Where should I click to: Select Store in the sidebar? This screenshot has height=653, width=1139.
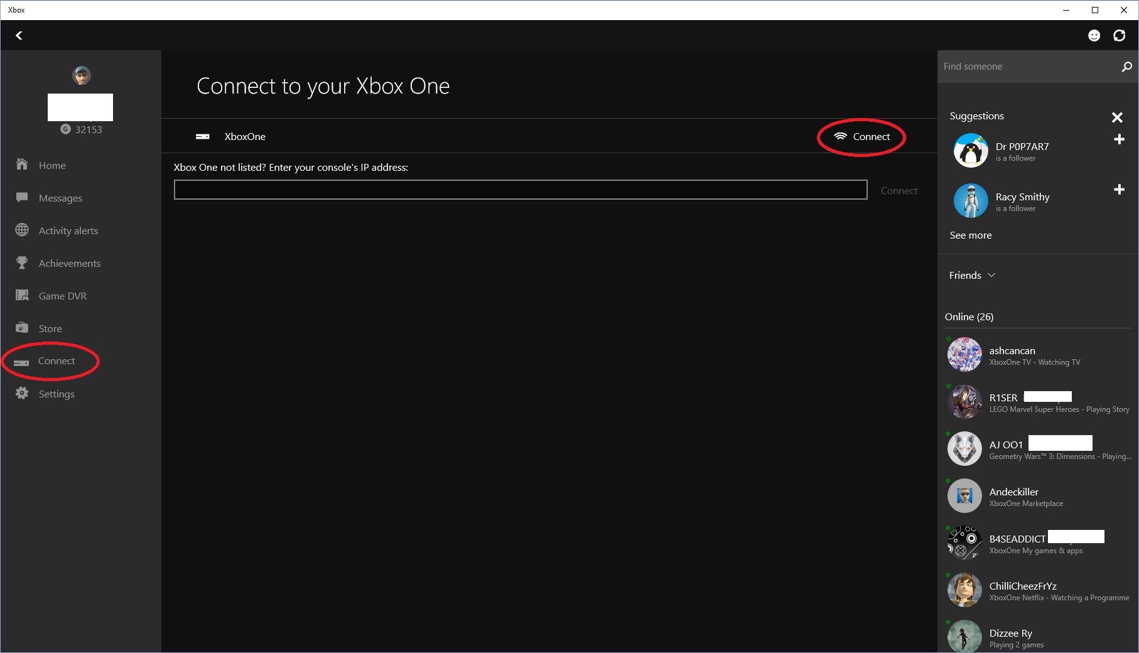point(50,328)
